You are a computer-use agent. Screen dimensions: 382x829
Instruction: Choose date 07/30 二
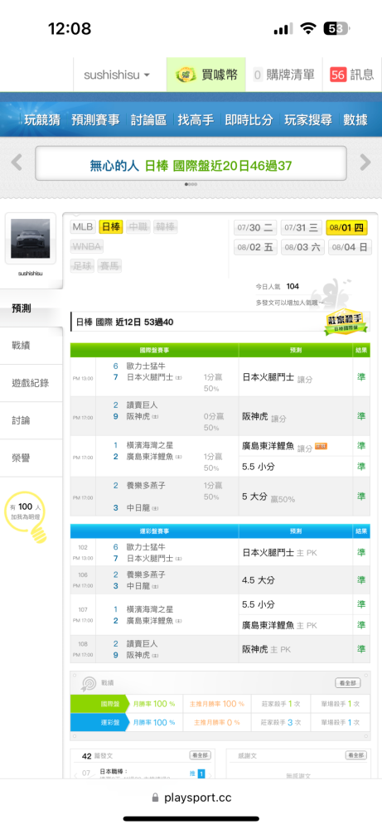click(256, 228)
